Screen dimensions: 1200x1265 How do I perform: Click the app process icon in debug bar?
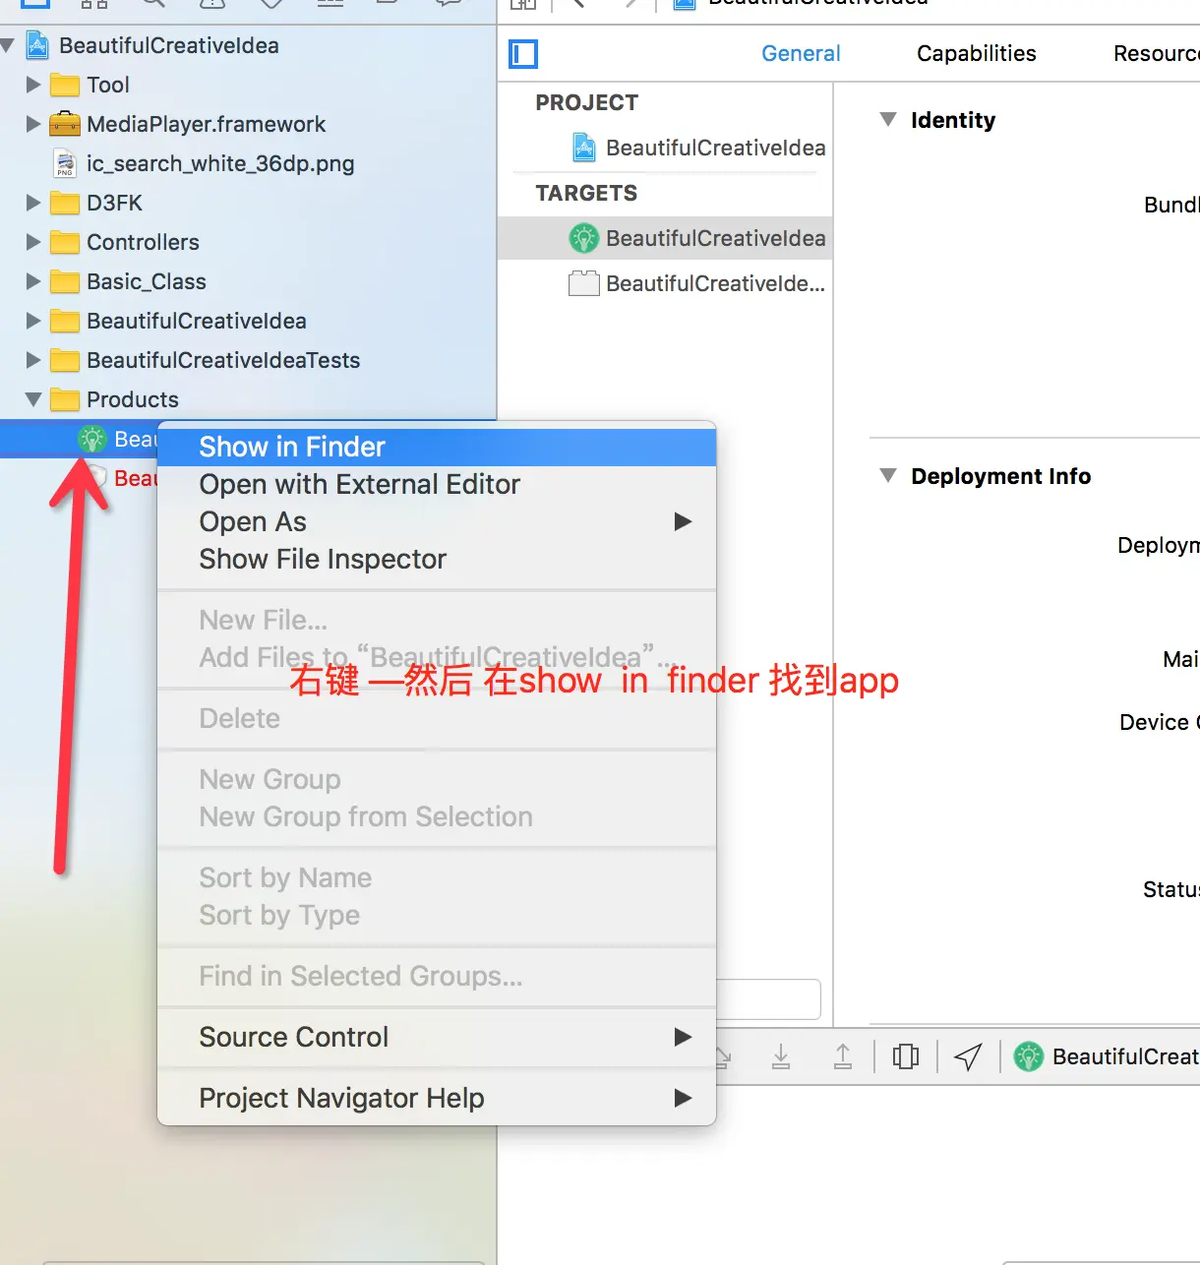coord(1029,1056)
